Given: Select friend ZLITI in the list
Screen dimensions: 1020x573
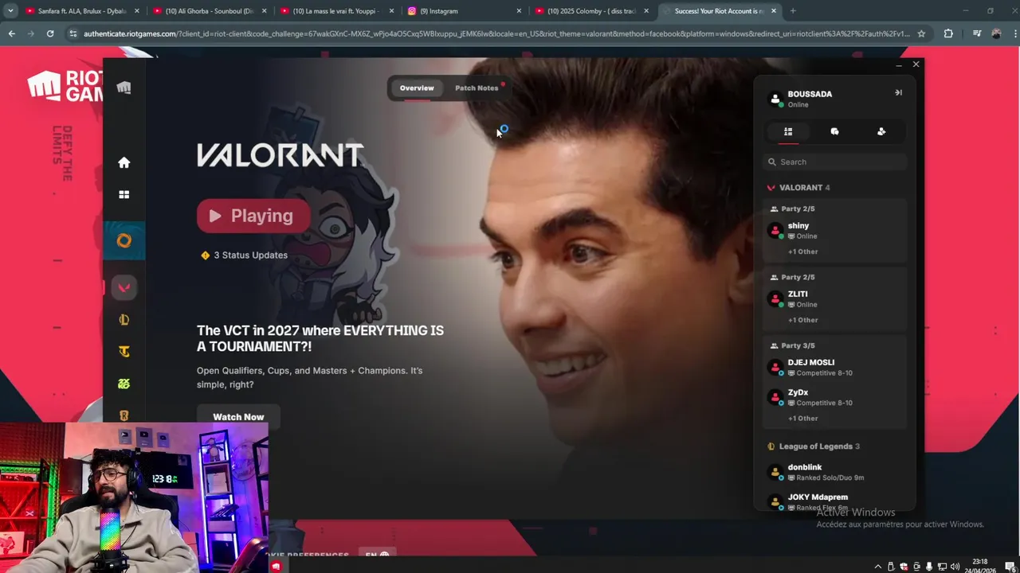Looking at the screenshot, I should [x=834, y=299].
